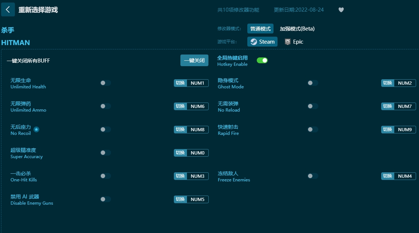This screenshot has width=419, height=233.
Task: Click 切换 button for NUM9 hotkey
Action: 388,130
